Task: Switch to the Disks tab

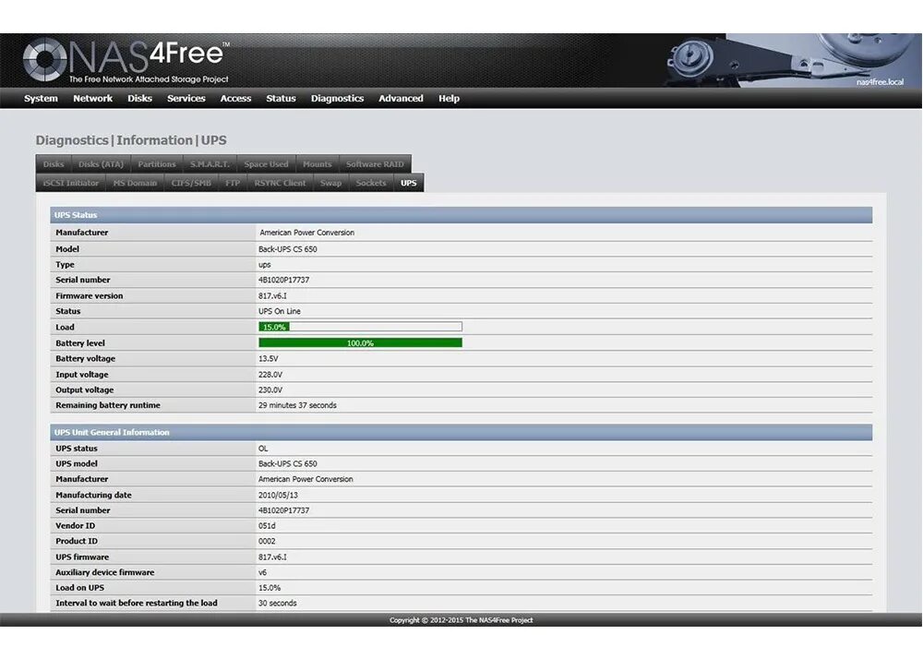Action: click(x=54, y=164)
